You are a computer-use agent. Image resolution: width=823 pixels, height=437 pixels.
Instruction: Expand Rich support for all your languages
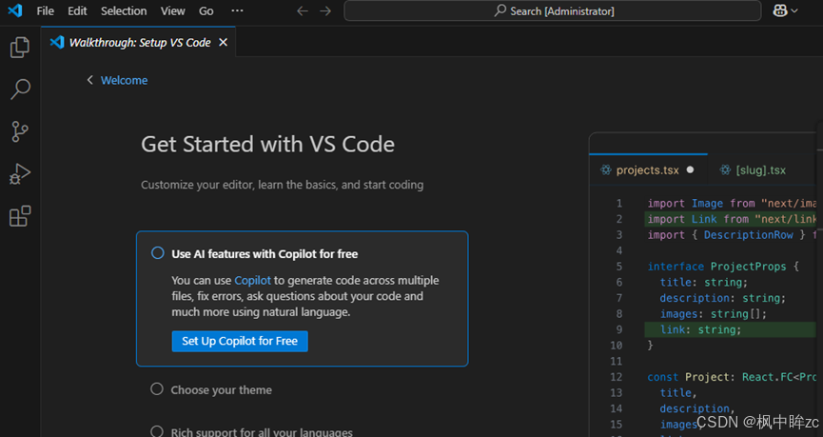(262, 431)
